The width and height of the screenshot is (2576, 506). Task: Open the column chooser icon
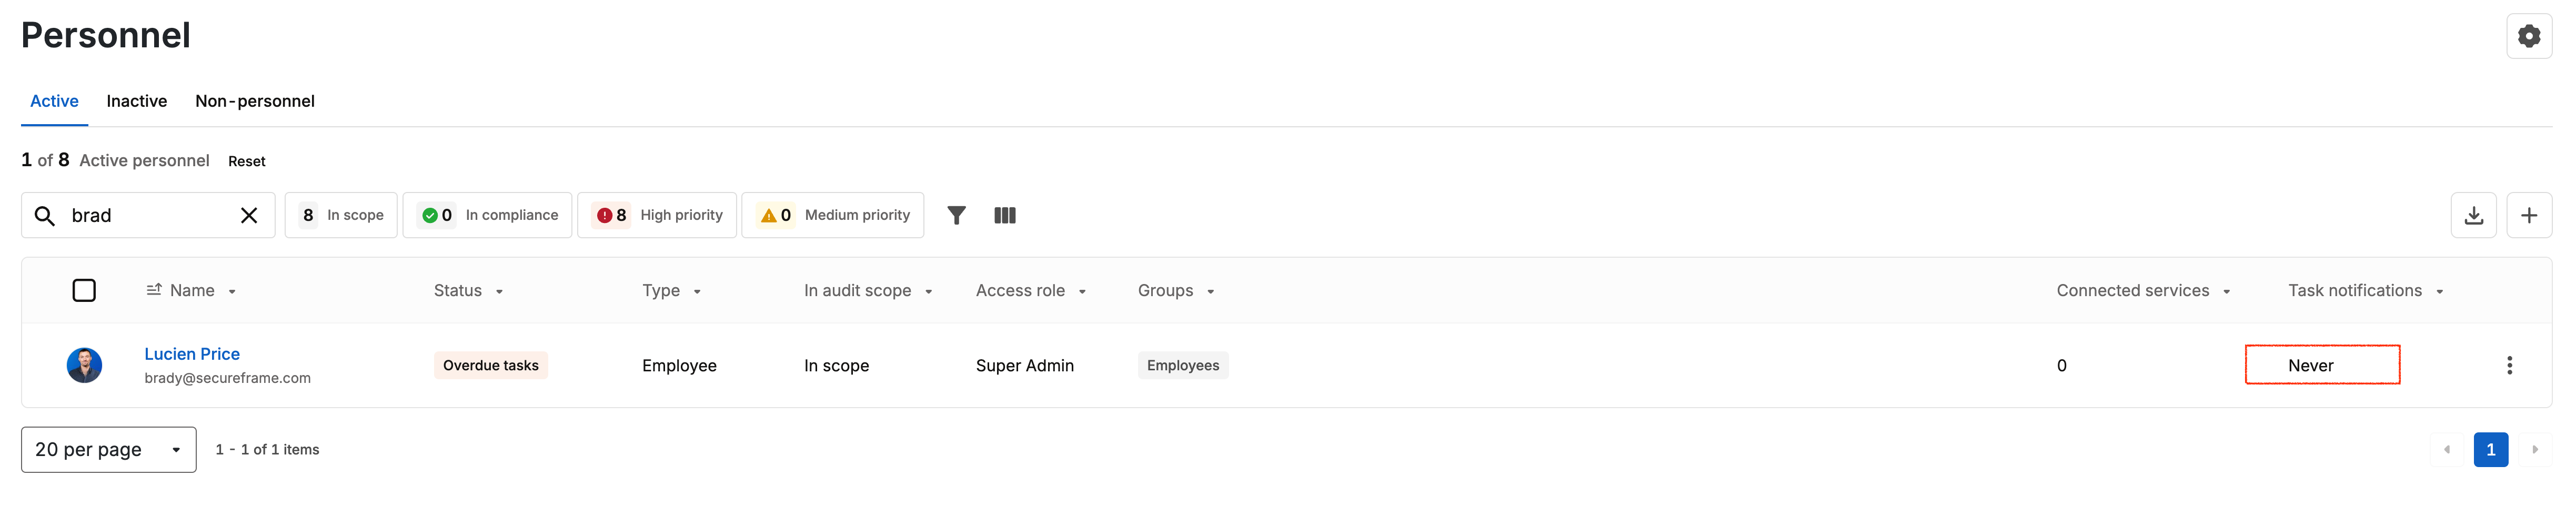(x=1005, y=215)
